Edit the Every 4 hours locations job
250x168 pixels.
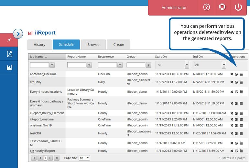point(236,92)
